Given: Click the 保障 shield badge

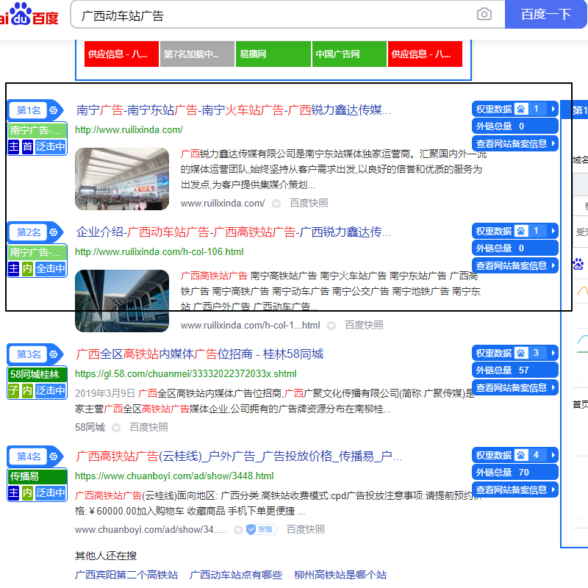Looking at the screenshot, I should (x=262, y=529).
